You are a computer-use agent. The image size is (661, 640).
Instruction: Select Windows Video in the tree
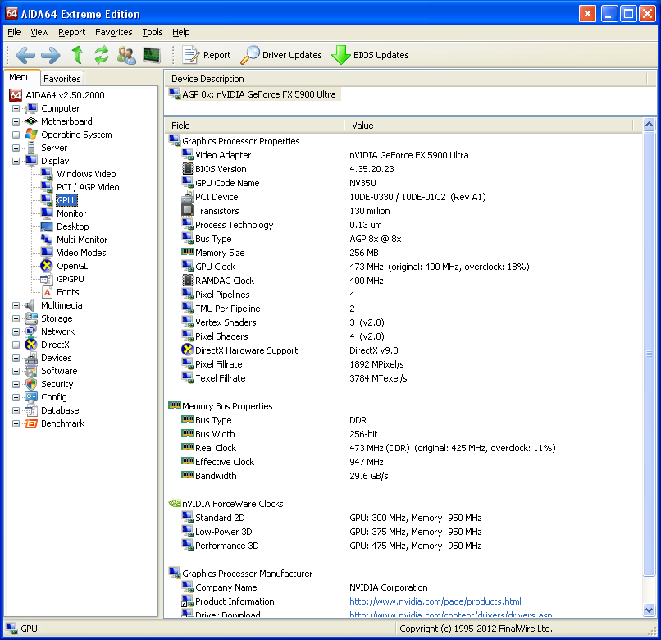click(x=86, y=174)
